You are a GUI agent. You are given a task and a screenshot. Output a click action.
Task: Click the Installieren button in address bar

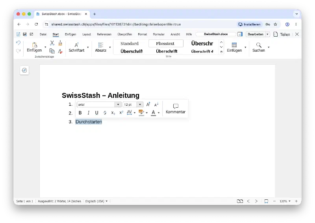tap(249, 24)
